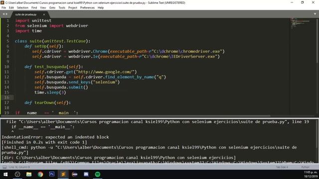Open the Selection menu

(22, 8)
